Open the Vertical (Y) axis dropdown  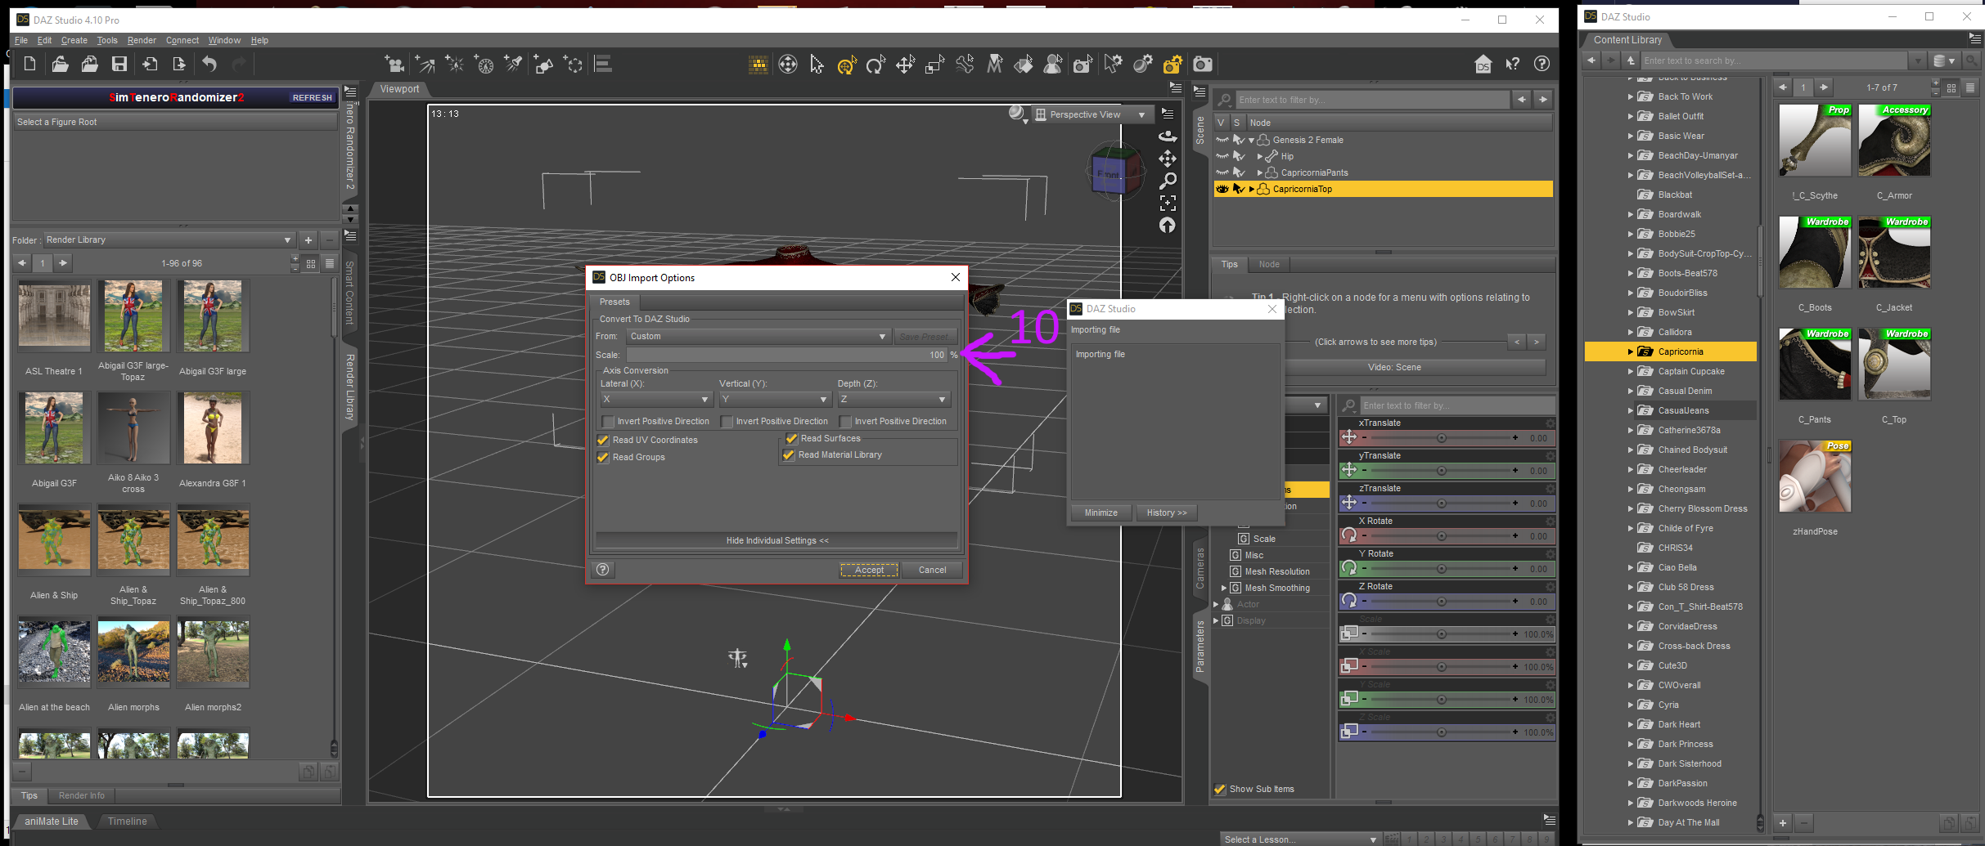(774, 399)
